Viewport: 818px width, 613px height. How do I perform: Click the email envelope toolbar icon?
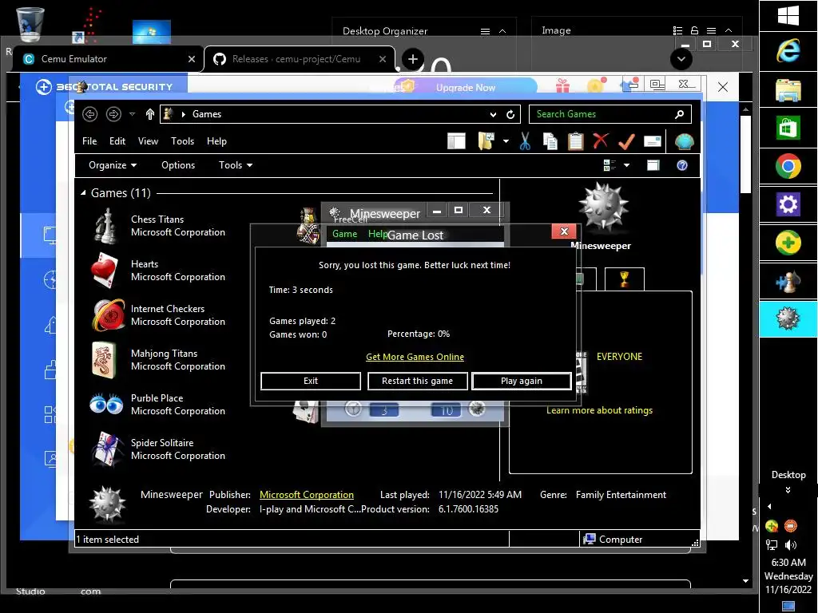652,140
